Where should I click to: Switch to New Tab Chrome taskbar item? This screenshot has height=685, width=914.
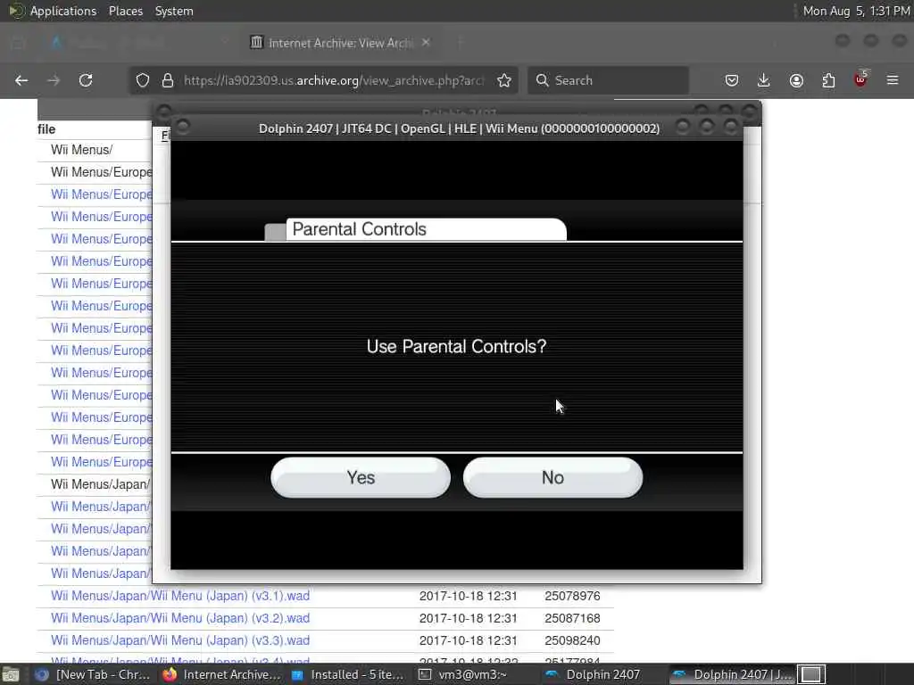pos(93,674)
